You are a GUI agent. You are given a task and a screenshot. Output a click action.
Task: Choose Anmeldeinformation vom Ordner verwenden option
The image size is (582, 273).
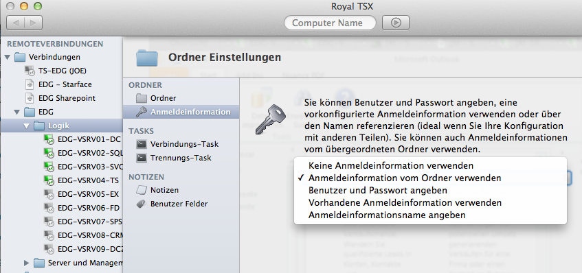[x=430, y=178]
